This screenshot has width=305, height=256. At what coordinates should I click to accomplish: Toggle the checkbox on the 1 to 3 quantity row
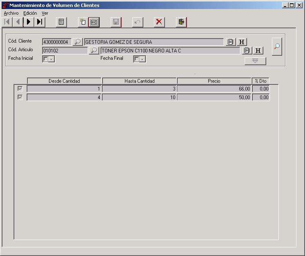[x=20, y=88]
